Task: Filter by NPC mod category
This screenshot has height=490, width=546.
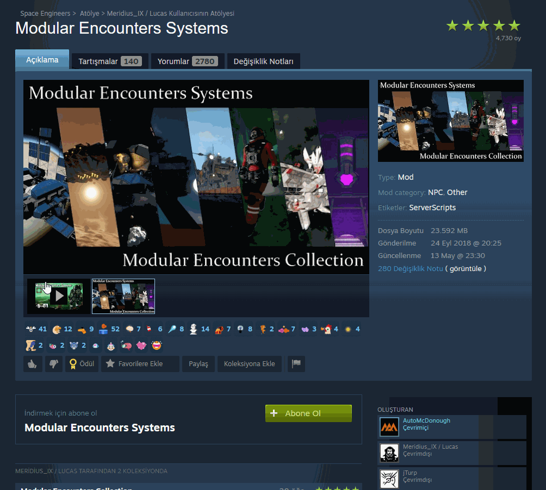Action: click(x=435, y=192)
